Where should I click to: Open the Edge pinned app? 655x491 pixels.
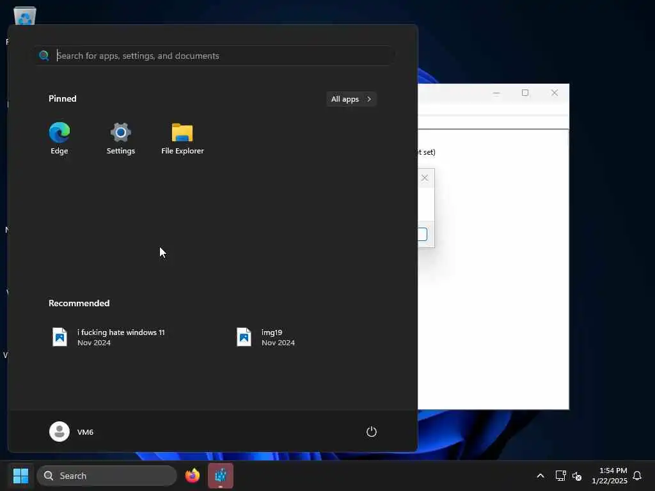(59, 139)
